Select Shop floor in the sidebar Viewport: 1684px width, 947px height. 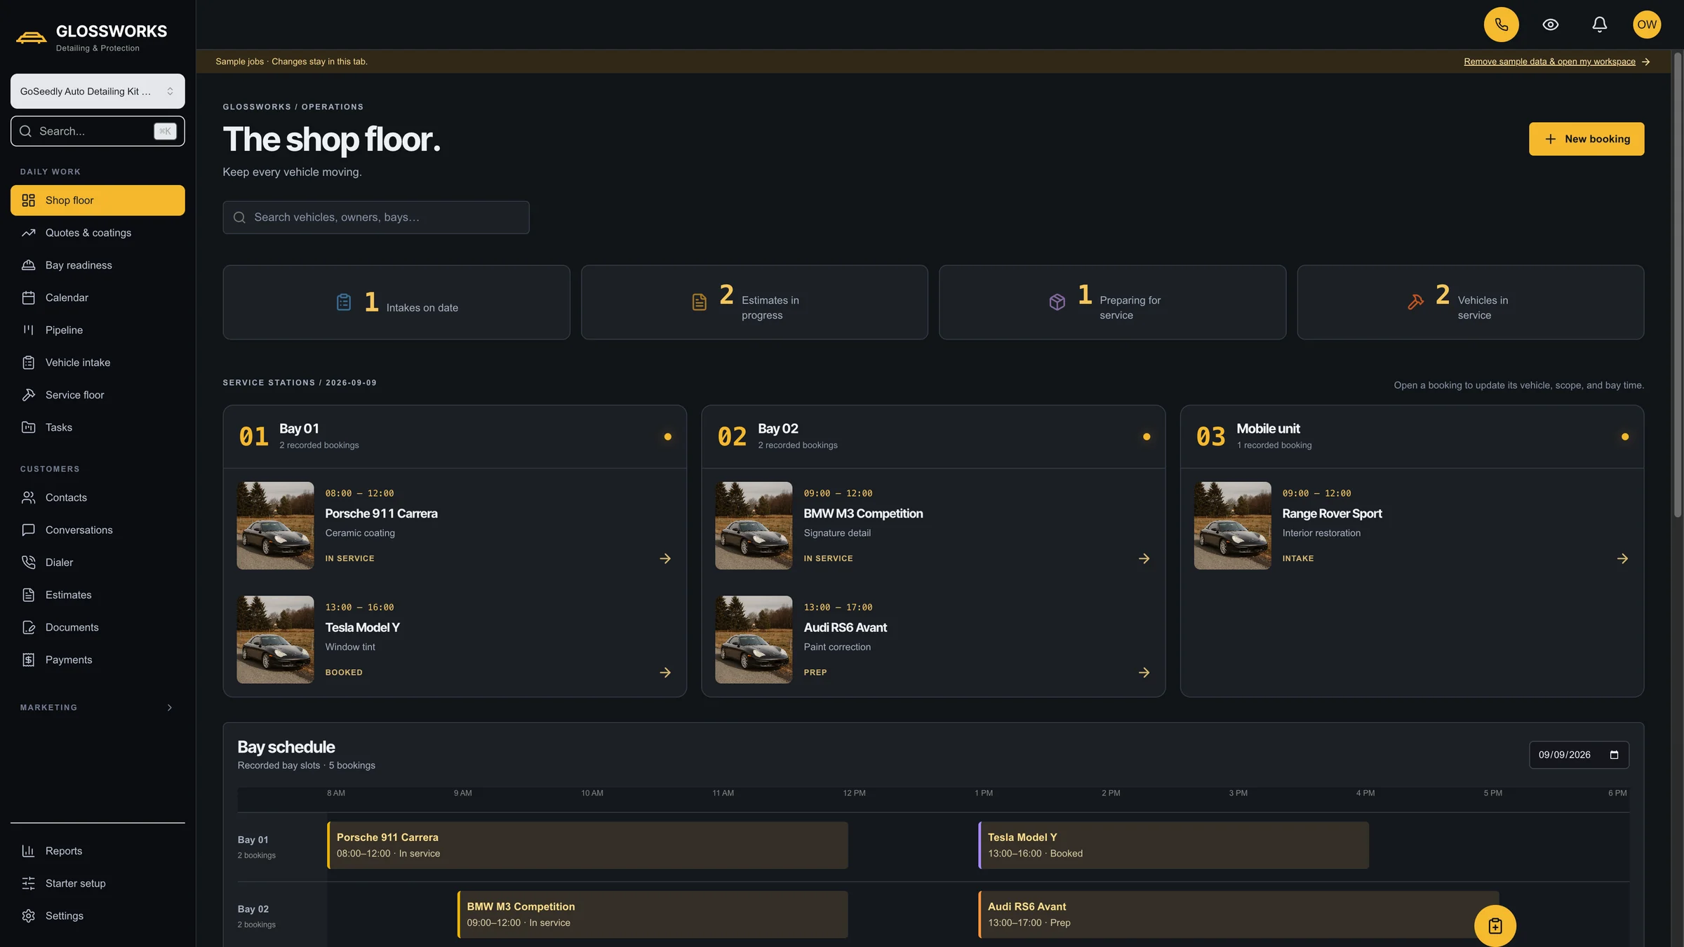tap(98, 201)
